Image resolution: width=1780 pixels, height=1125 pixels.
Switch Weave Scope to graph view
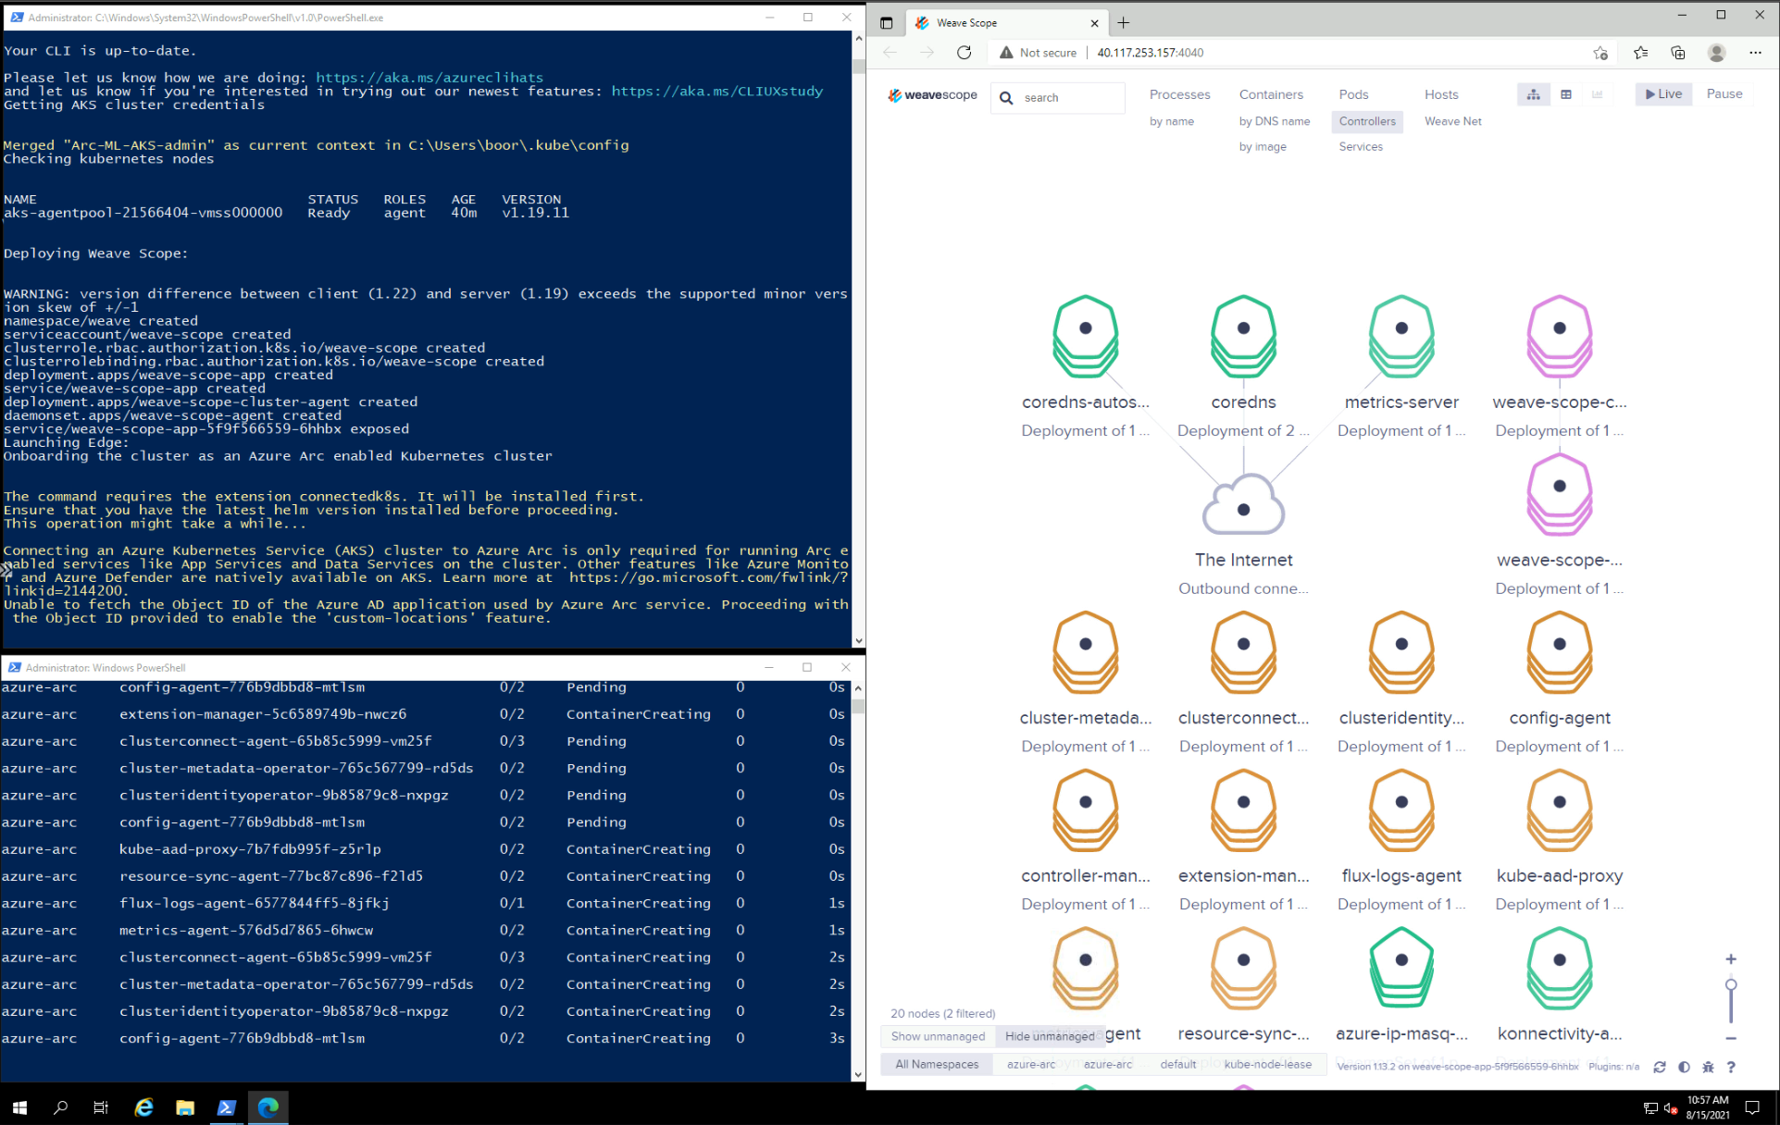tap(1534, 94)
